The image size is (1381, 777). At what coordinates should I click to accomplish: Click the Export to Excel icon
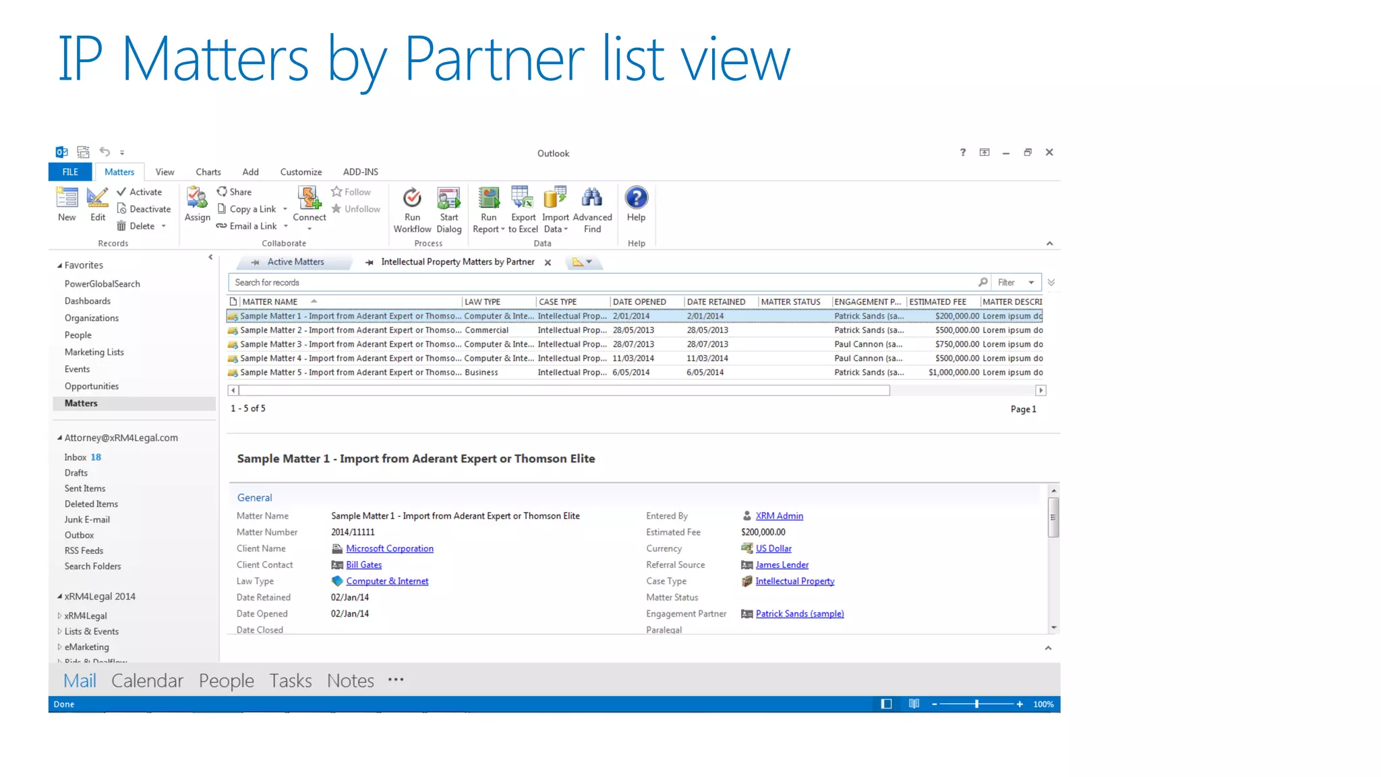click(523, 198)
